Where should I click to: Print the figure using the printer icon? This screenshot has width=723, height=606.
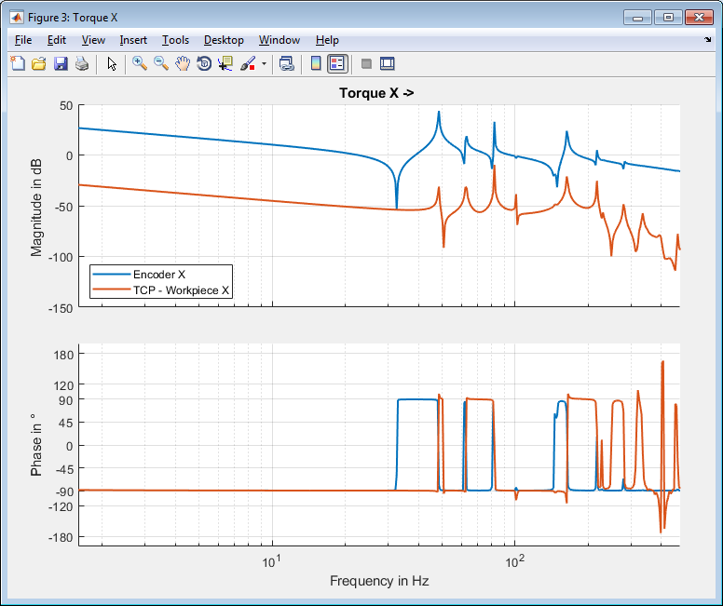click(82, 63)
